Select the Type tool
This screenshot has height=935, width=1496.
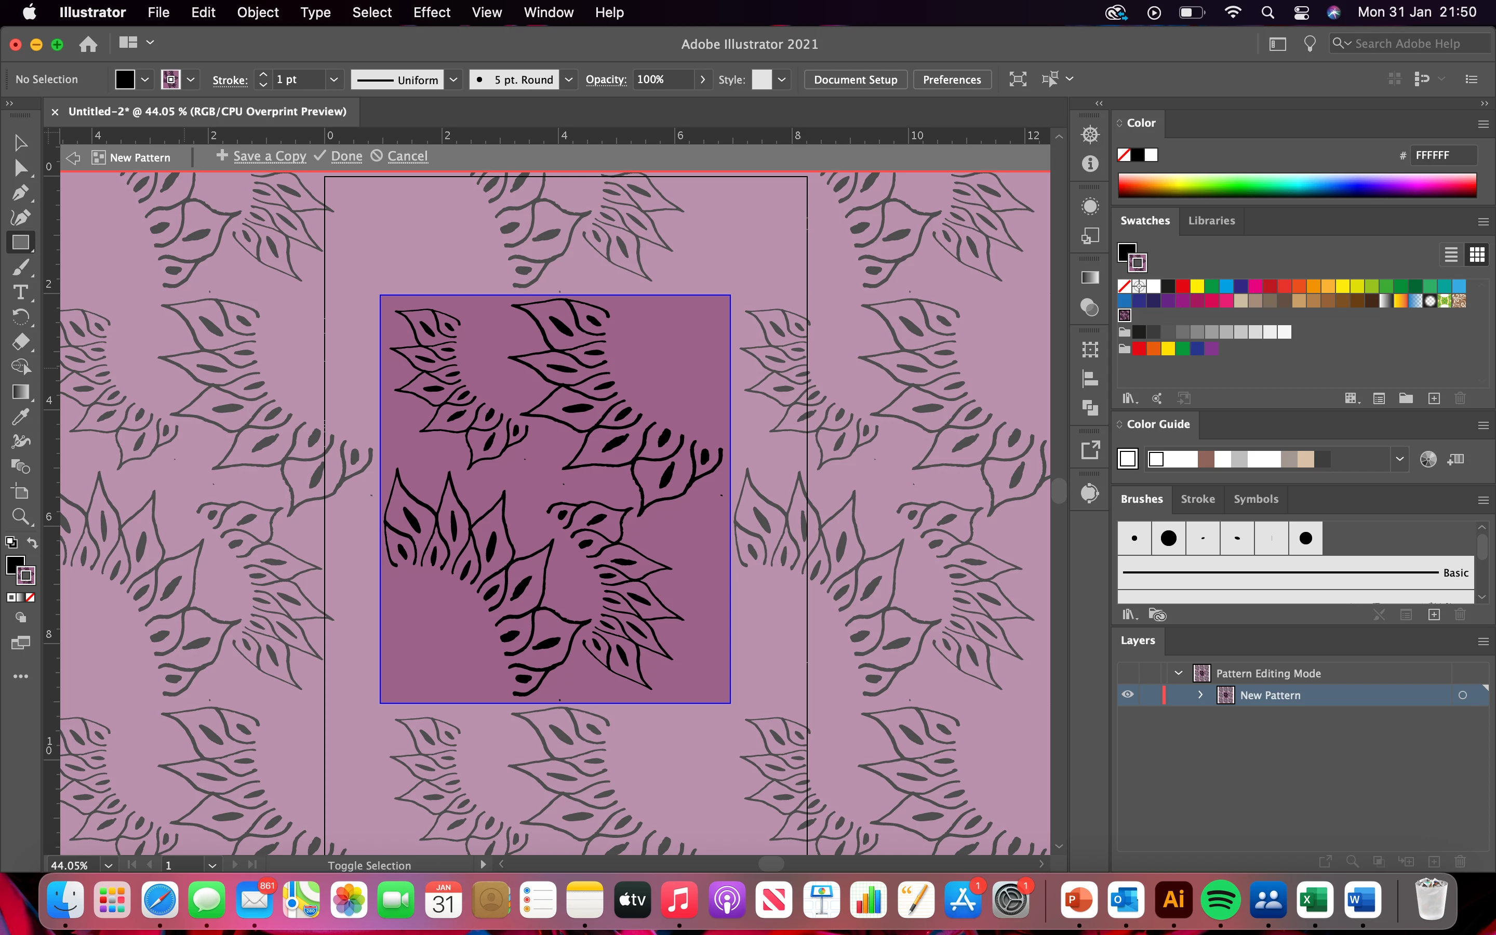(x=20, y=292)
